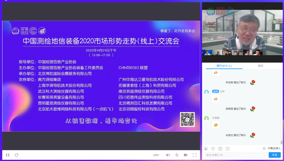This screenshot has width=284, height=161.
Task: Pause the live stream playback
Action: pos(8,155)
